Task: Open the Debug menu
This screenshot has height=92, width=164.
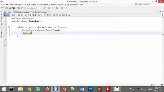Action: [47, 5]
